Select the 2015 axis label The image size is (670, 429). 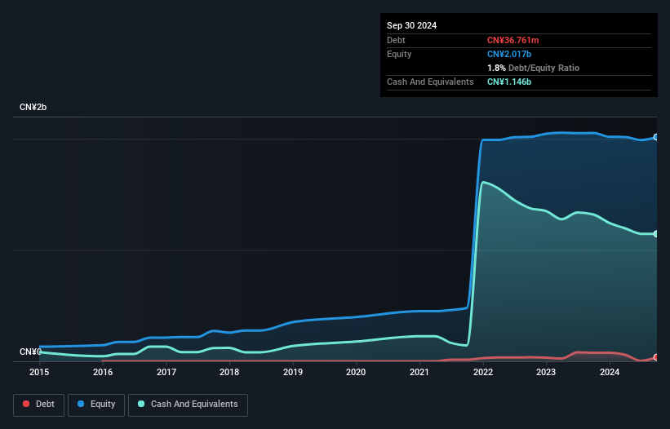39,372
